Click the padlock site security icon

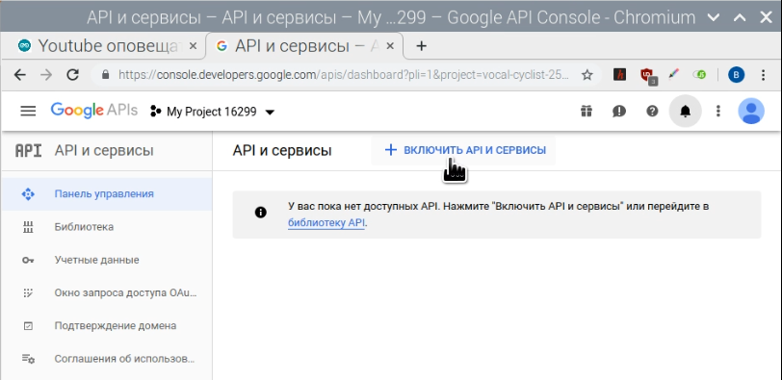105,75
